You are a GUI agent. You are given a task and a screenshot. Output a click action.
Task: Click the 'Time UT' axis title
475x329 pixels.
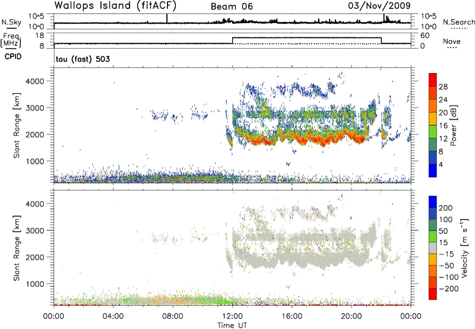[232, 325]
